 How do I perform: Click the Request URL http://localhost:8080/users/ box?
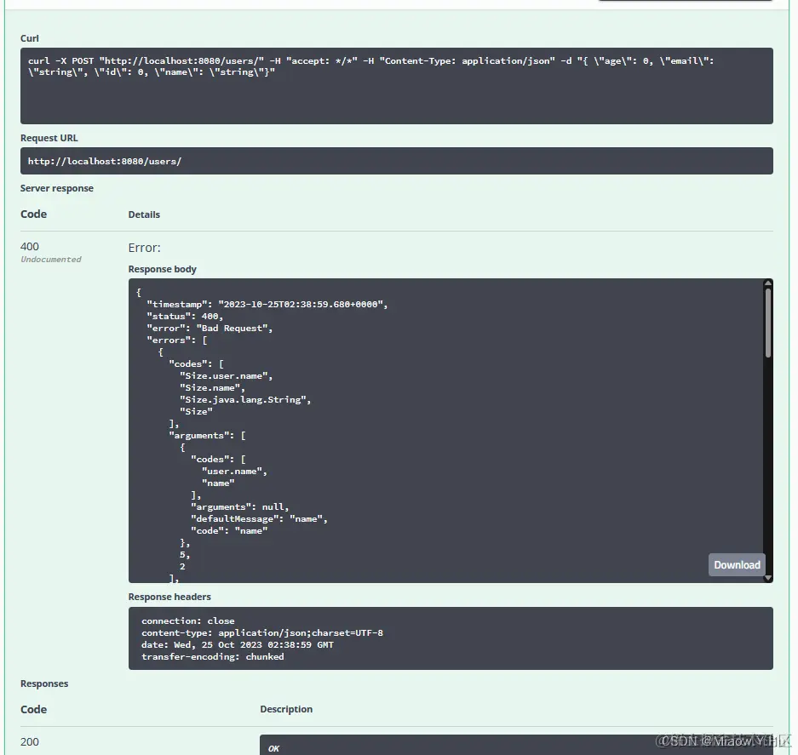point(397,161)
